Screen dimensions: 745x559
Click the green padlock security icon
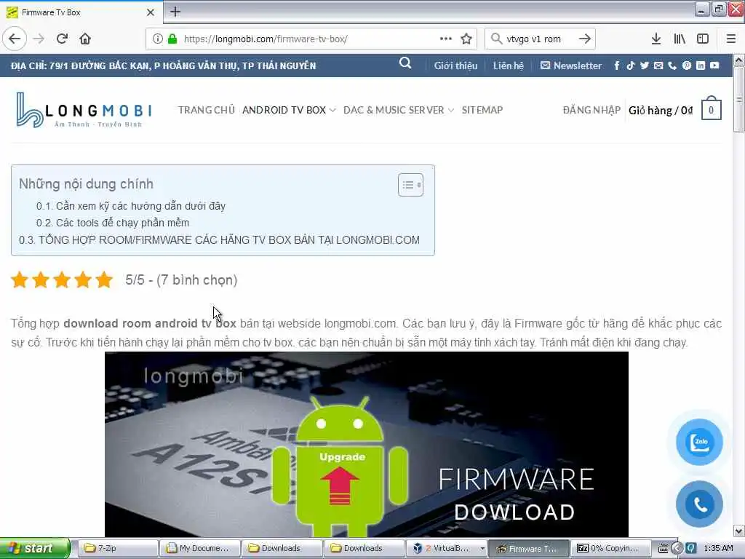(172, 39)
